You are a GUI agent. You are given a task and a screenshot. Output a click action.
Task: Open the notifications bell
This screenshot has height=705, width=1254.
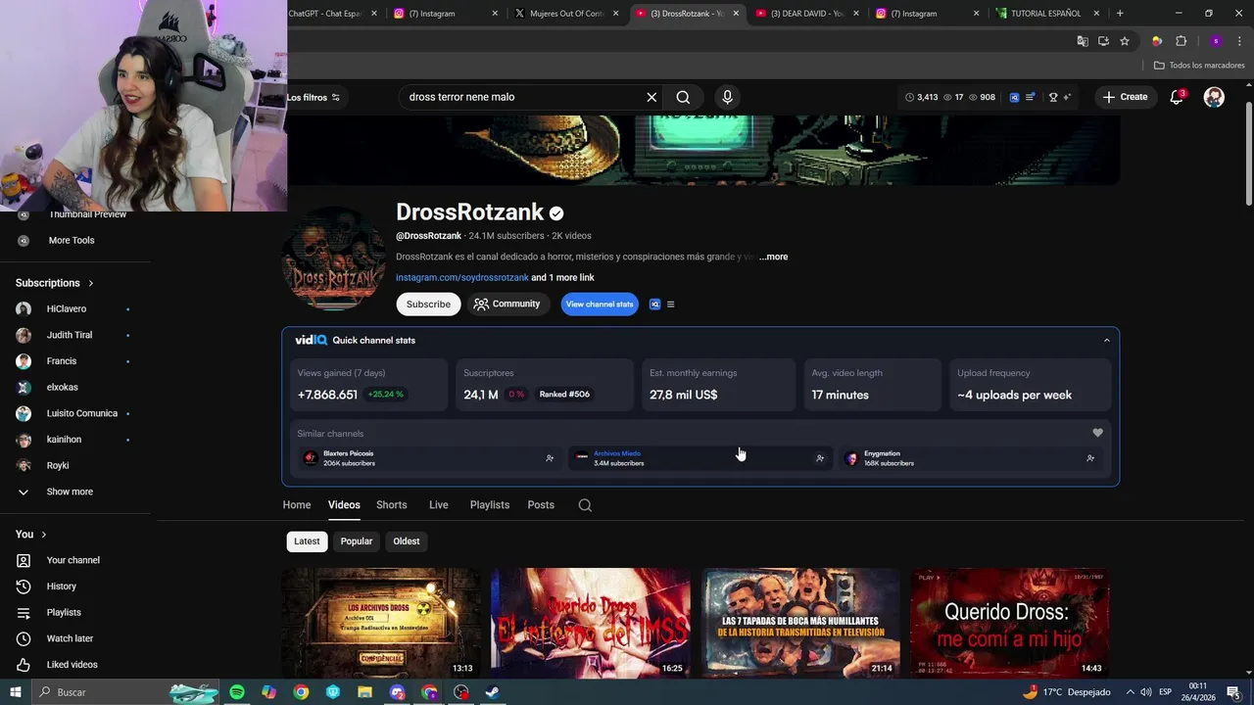click(1177, 97)
